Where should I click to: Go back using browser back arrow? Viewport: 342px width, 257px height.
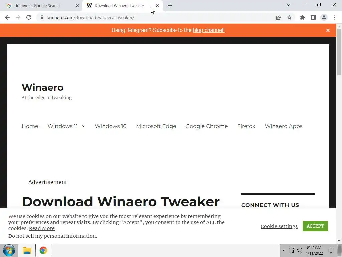tap(7, 17)
